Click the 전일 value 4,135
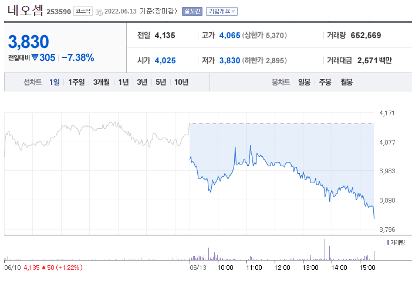Viewport: 412px width, 281px height. coord(165,35)
